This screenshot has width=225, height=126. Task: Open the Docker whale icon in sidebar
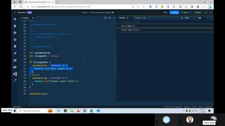(x=15, y=67)
